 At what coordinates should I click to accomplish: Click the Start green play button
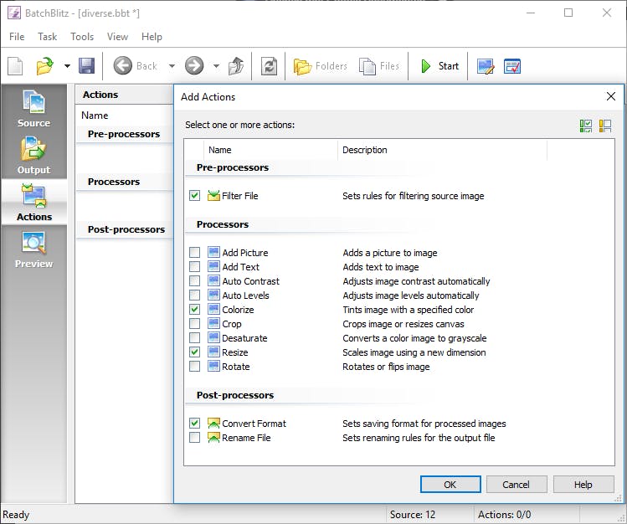click(x=439, y=66)
